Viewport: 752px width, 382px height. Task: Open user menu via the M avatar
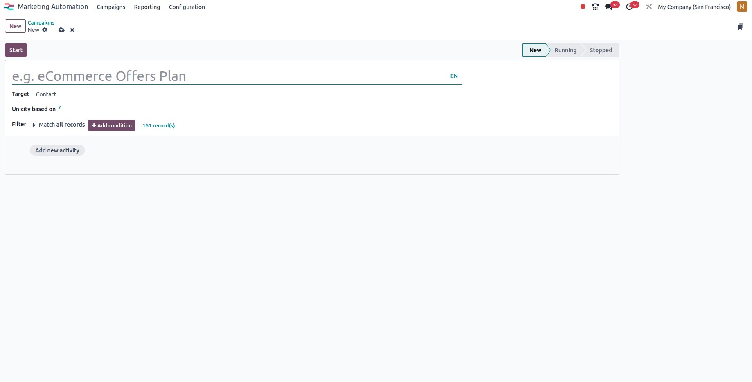[x=741, y=7]
